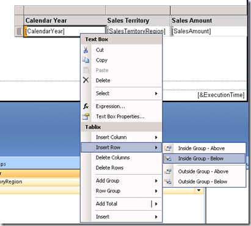Expand the Add Group submenu

(122, 181)
